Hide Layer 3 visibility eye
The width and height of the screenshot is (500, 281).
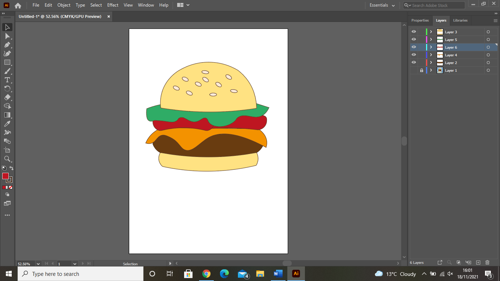pos(414,32)
